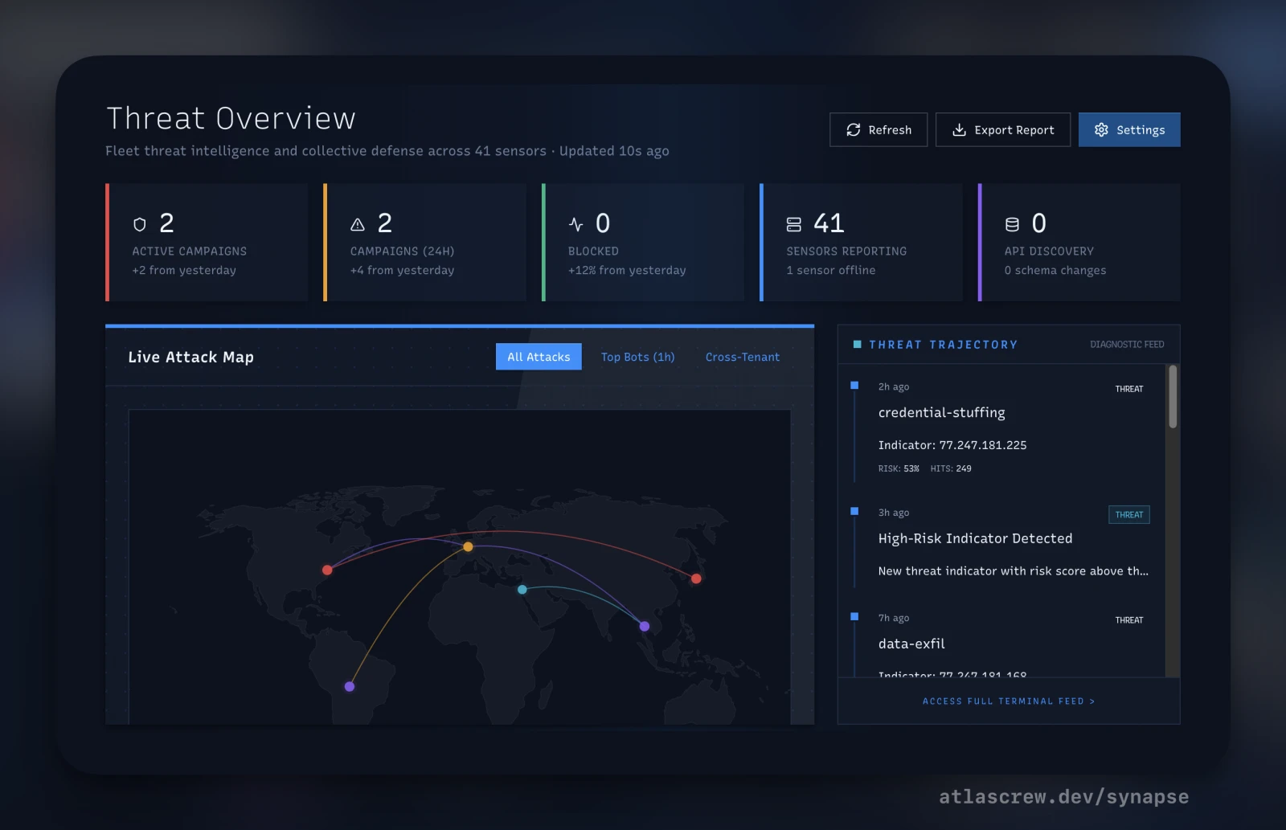Open the Settings panel
The image size is (1286, 830).
click(x=1128, y=129)
